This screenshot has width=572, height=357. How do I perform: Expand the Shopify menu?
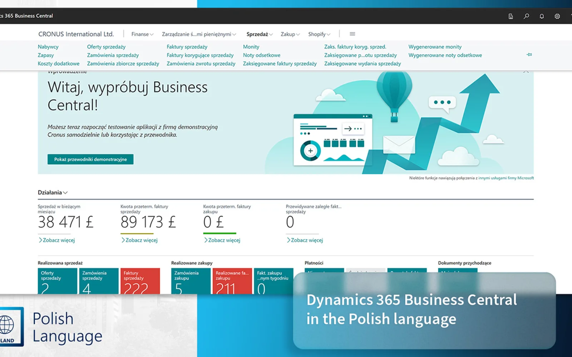point(319,34)
